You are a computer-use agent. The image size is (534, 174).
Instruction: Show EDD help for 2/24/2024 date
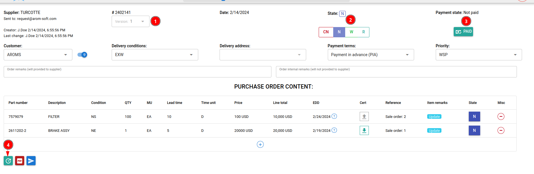334,116
